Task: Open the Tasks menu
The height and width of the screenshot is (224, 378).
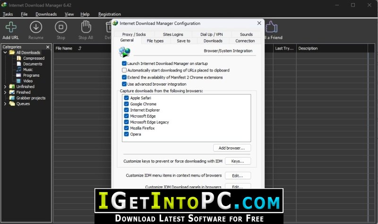Action: point(8,14)
